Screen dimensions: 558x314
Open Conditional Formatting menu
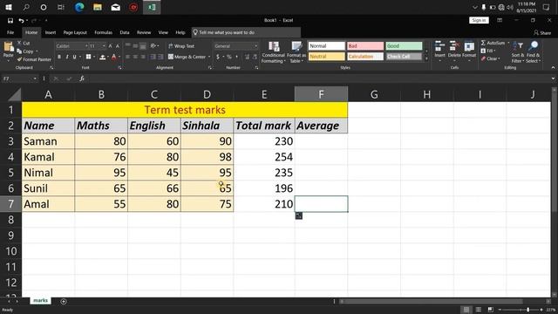[x=273, y=52]
